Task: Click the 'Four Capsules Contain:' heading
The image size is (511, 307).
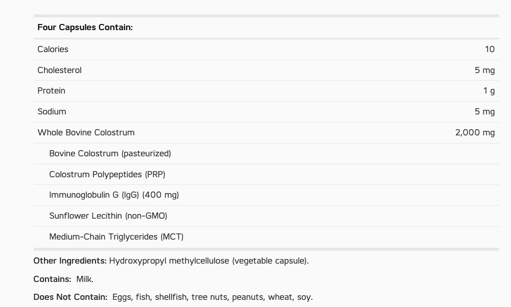Action: coord(85,28)
